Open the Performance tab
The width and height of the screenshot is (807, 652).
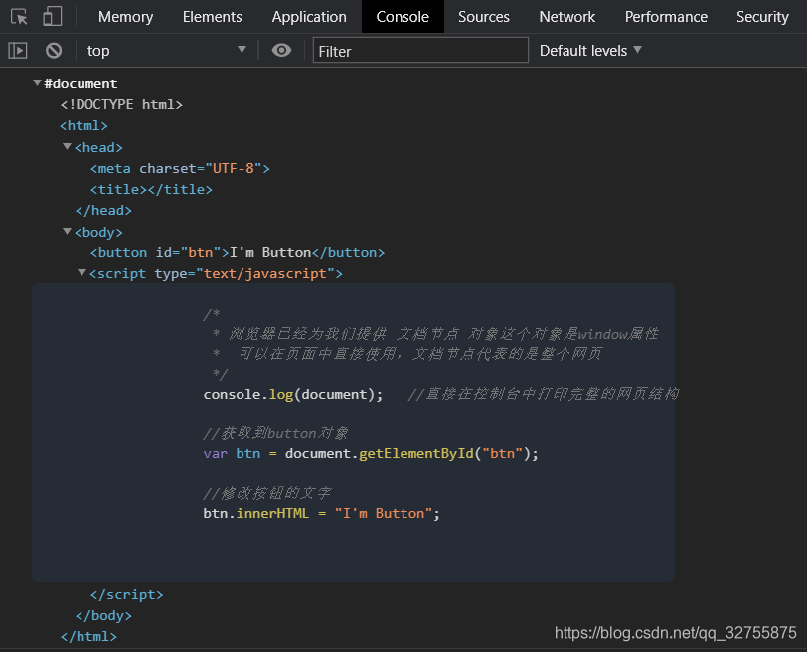pyautogui.click(x=666, y=17)
